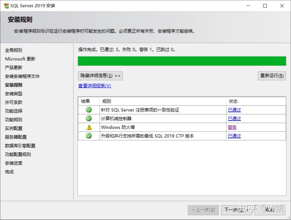The width and height of the screenshot is (291, 220).
Task: Select the 功能配置规则 step
Action: click(18, 154)
